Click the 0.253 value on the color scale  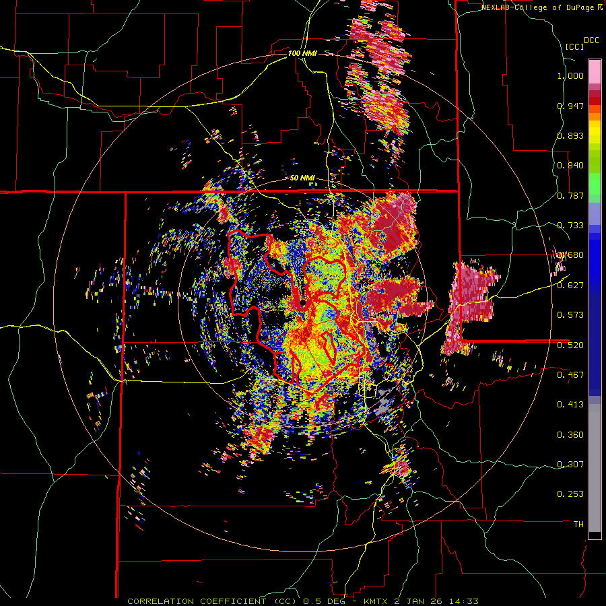click(x=570, y=494)
